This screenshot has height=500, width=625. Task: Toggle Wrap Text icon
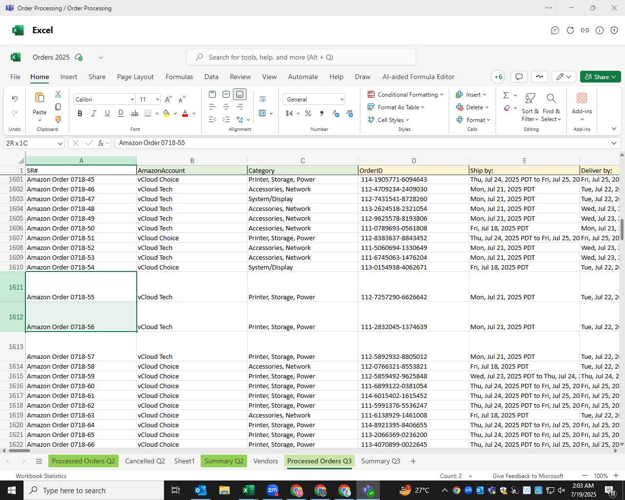click(263, 99)
